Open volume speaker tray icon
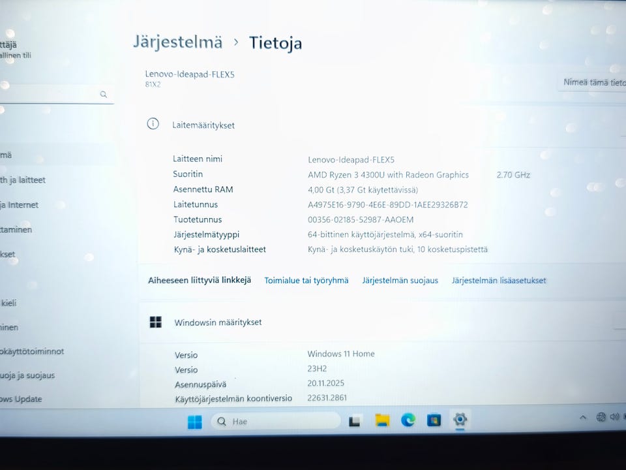The height and width of the screenshot is (470, 626). [614, 417]
